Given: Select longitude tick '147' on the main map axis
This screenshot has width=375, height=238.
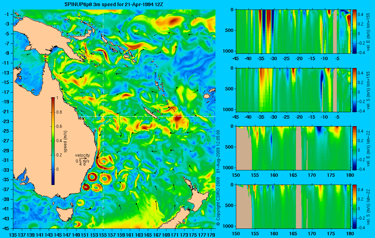Looking at the screenshot, I should [x=67, y=235].
